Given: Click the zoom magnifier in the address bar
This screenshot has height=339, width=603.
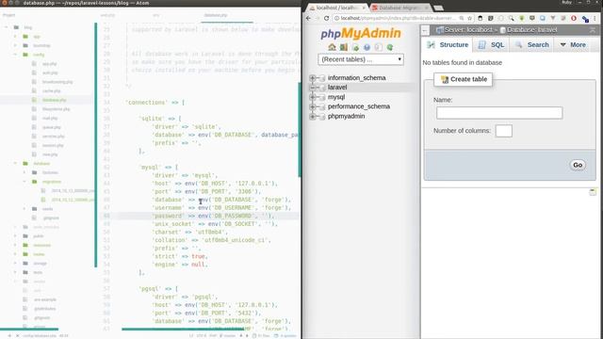Looking at the screenshot, I should [x=462, y=18].
